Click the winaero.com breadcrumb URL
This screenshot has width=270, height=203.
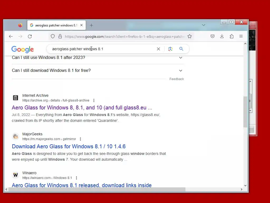coord(47,178)
